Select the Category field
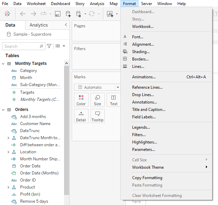Viewport: 218px width, 205px height. click(29, 71)
